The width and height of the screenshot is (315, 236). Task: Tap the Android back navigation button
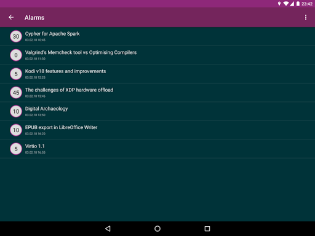coord(108,229)
